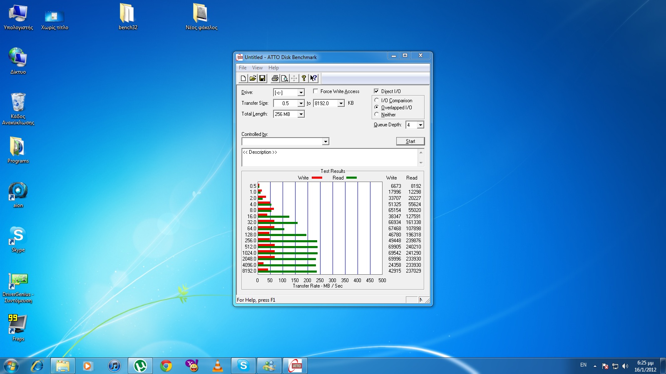Select the DriverGenius shortcut
Viewport: 666px width, 374px height.
(18, 288)
